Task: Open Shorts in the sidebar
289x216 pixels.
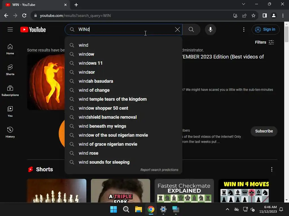Action: [x=10, y=70]
